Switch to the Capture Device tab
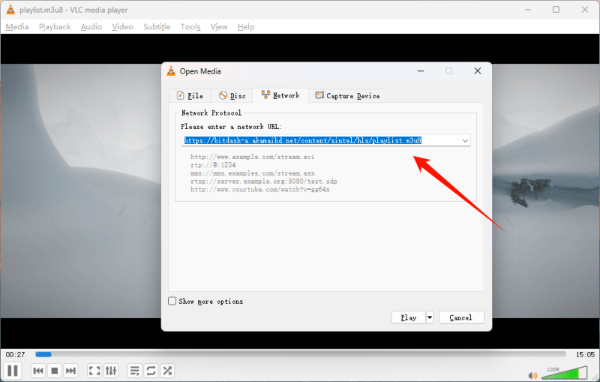 [347, 96]
